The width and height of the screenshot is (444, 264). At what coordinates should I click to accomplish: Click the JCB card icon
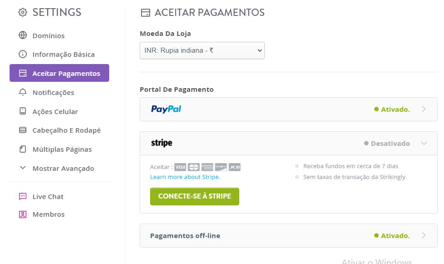234,167
